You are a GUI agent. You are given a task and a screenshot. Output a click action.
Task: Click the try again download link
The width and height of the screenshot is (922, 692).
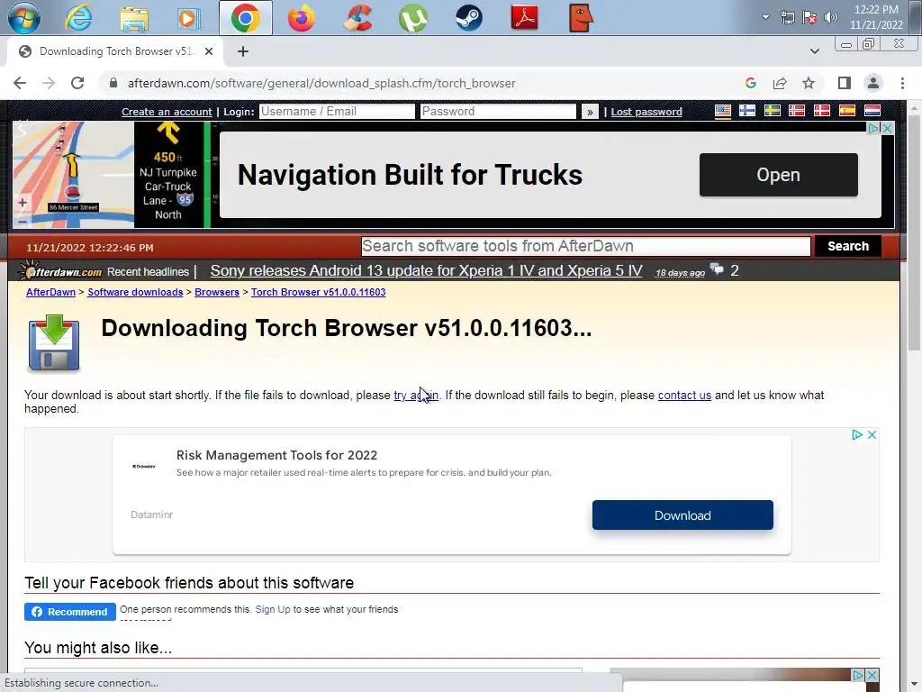click(x=416, y=396)
